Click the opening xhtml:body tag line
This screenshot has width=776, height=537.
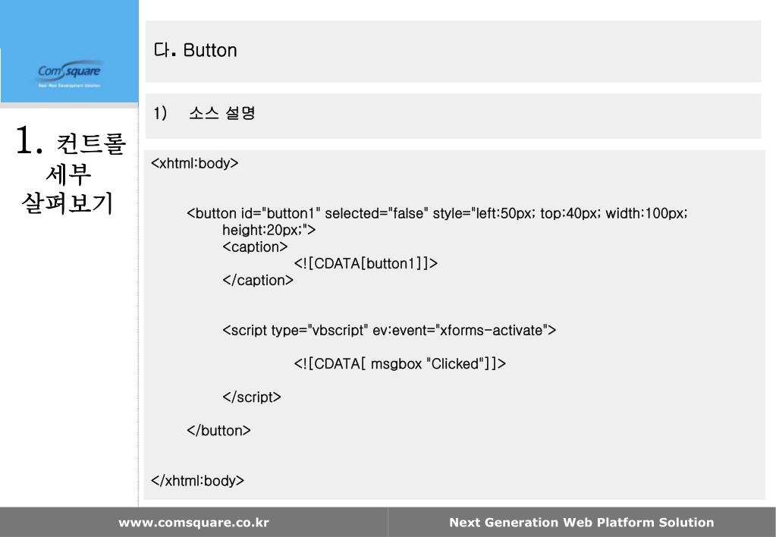click(x=194, y=163)
